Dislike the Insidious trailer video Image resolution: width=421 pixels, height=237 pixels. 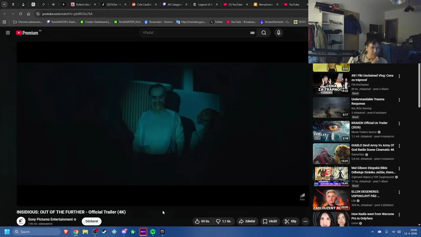pyautogui.click(x=224, y=221)
